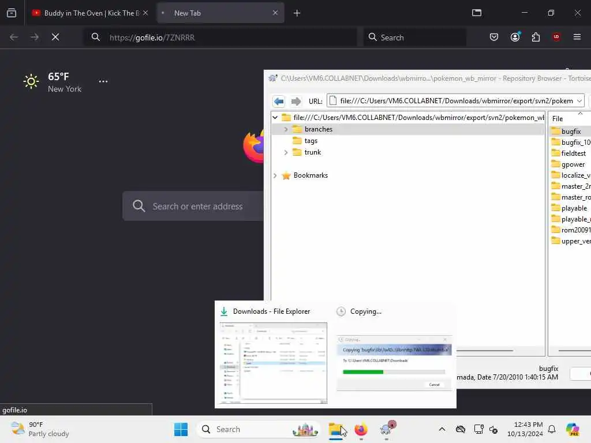Select the master_2r folder in file list
Screen dimensions: 591x443
pyautogui.click(x=571, y=186)
